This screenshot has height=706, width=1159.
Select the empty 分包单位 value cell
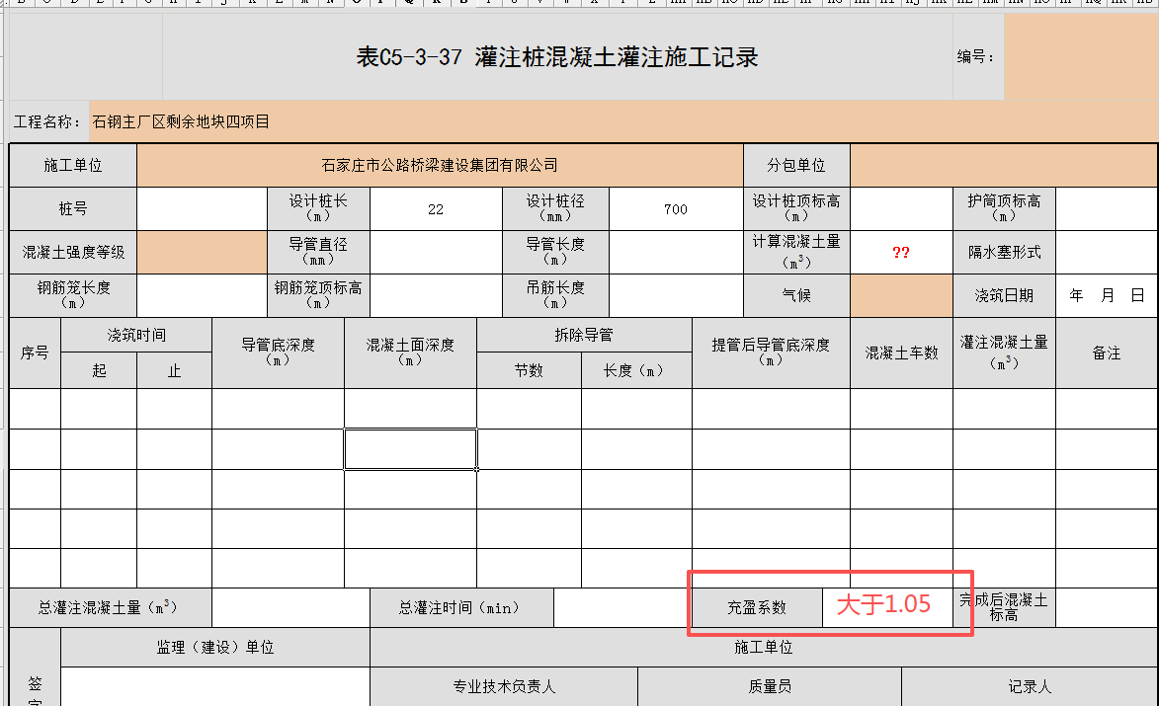pyautogui.click(x=1004, y=166)
